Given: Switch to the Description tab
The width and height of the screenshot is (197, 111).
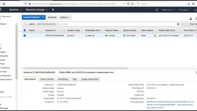Looking at the screenshot, I should click(30, 79).
